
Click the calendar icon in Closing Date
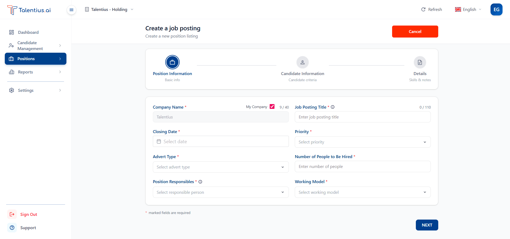(159, 141)
